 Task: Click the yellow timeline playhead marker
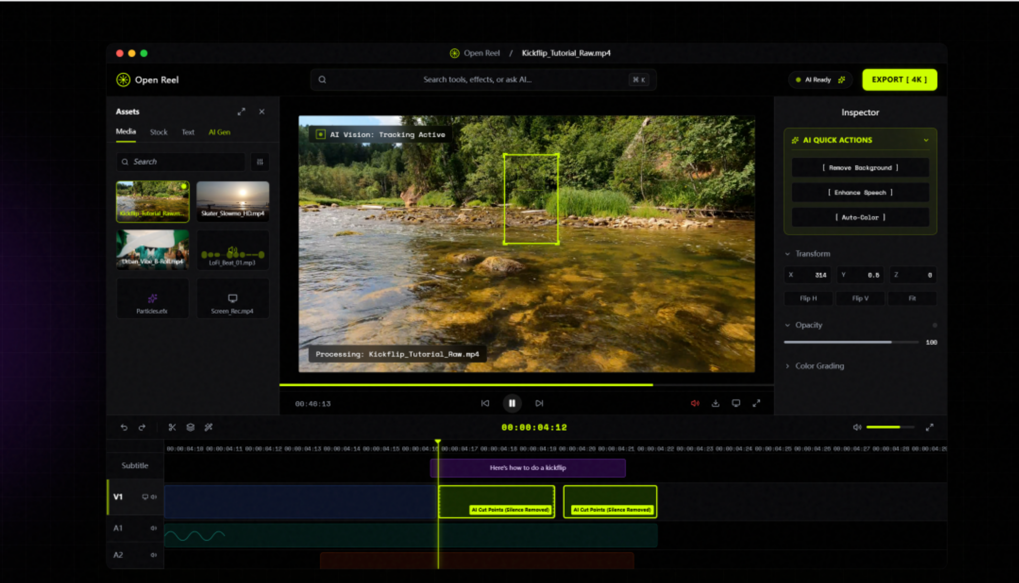pos(438,443)
